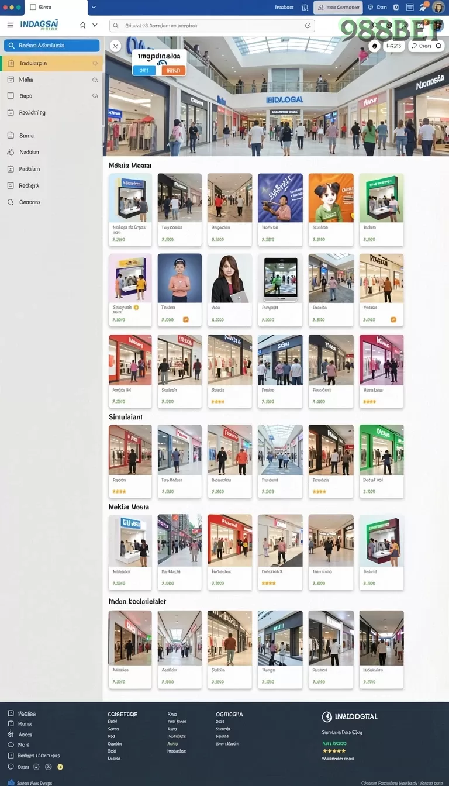Open the first kiosk thumbnail under Mokiiz Mearai

(x=130, y=198)
